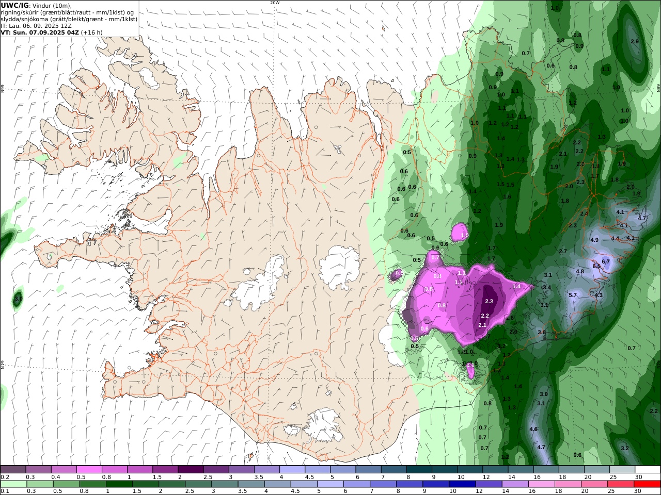The height and width of the screenshot is (495, 661).
Task: Click the '6.7' precipitation value on the map
Action: tap(606, 261)
